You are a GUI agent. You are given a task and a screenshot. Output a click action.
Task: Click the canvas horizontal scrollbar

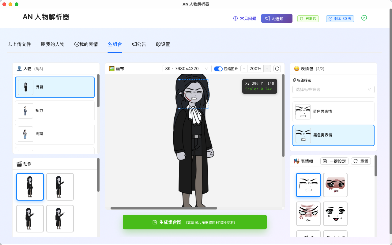[x=164, y=208]
